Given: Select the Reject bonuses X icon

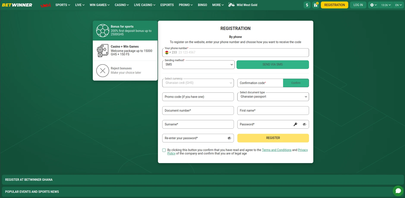Looking at the screenshot, I should click(x=103, y=71).
